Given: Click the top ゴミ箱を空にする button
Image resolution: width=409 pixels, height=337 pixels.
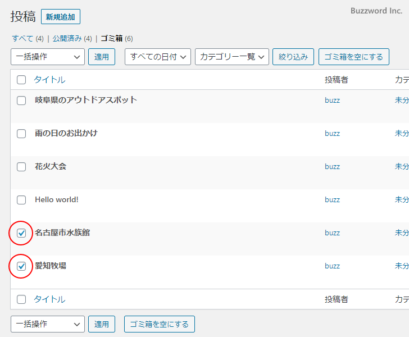Looking at the screenshot, I should [354, 57].
